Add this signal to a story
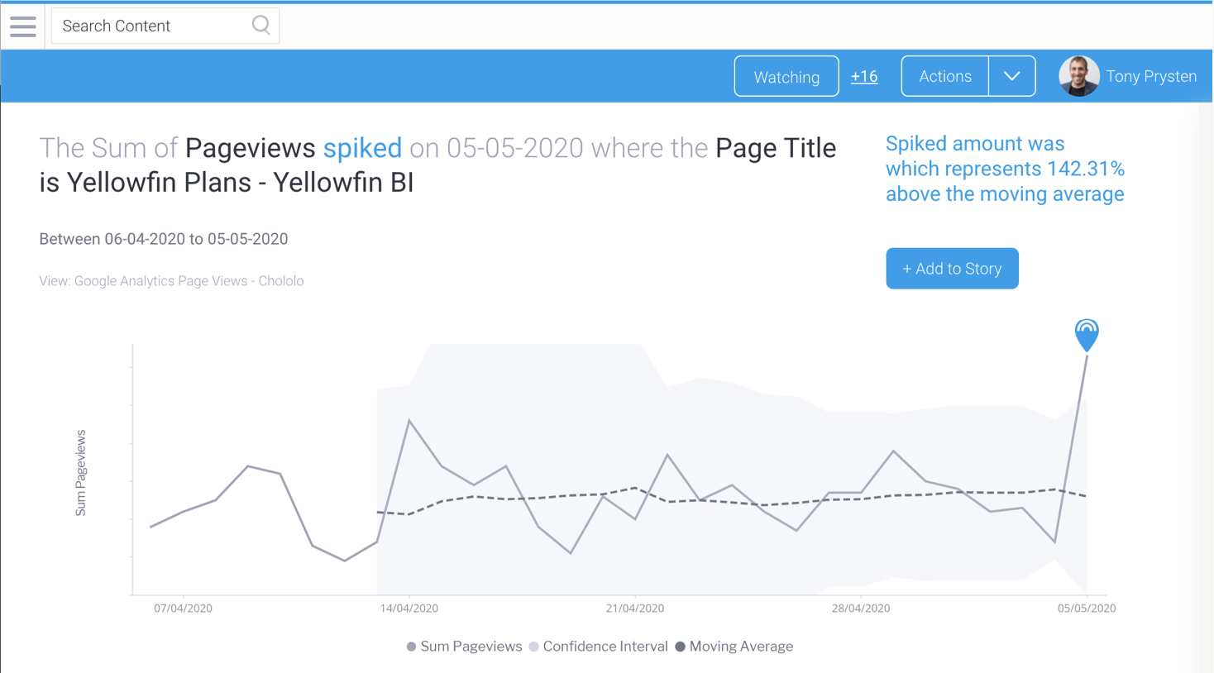 pos(952,269)
